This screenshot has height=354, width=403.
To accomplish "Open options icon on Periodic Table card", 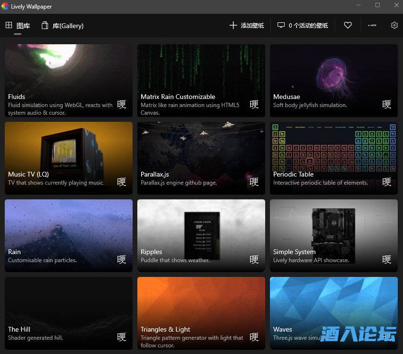I will click(x=387, y=182).
